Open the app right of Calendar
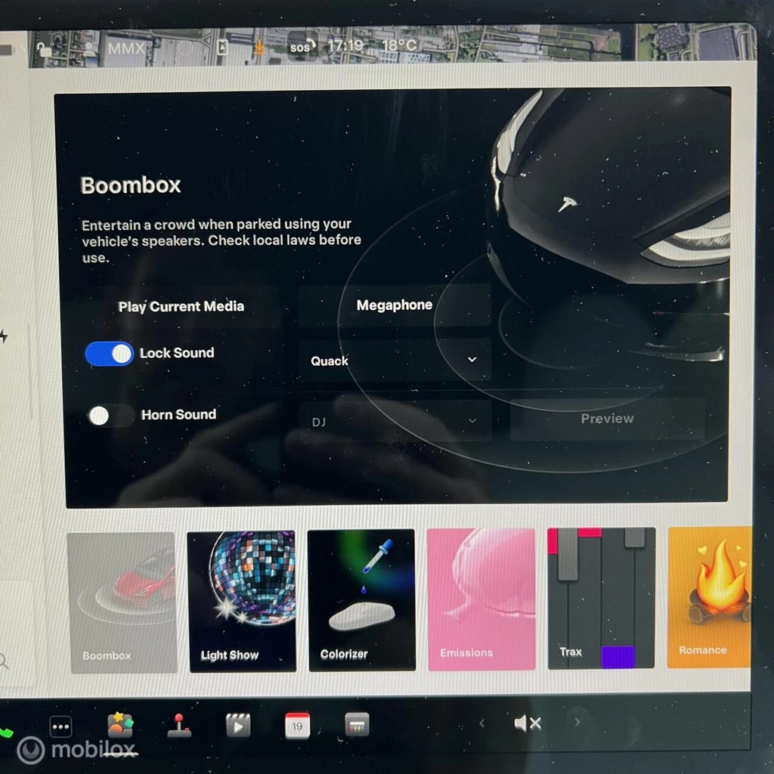774x774 pixels. point(356,725)
